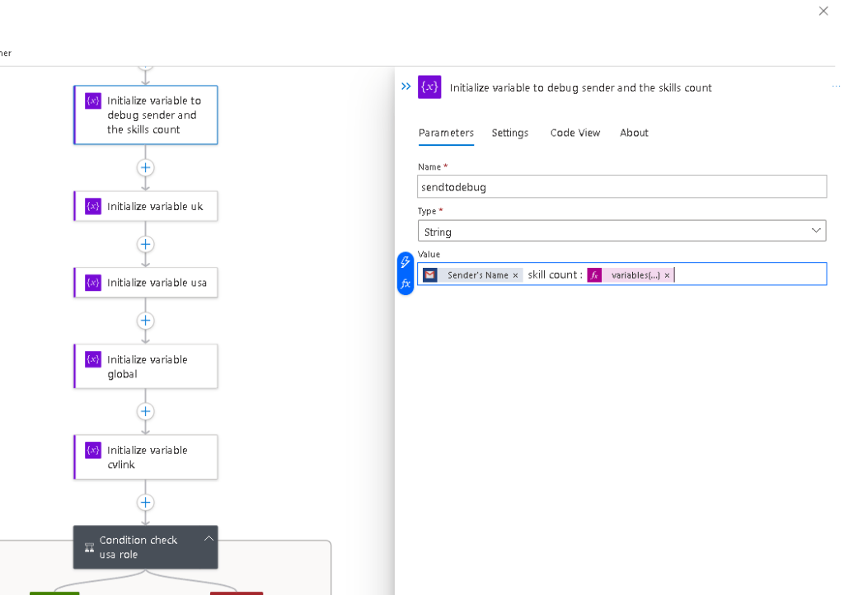The width and height of the screenshot is (844, 595).
Task: Add step below Initialize variable uk
Action: coord(145,244)
